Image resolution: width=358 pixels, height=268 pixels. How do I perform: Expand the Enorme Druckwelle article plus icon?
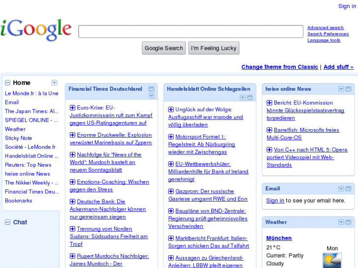click(x=72, y=135)
